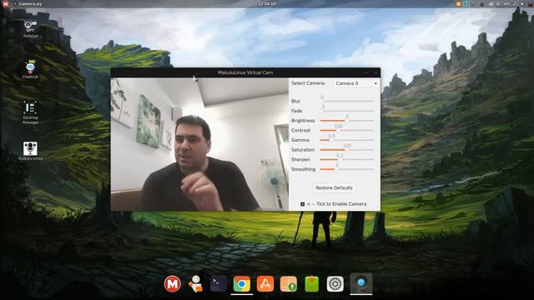534x300 pixels.
Task: Adjust the Smoothing slider
Action: [347, 169]
